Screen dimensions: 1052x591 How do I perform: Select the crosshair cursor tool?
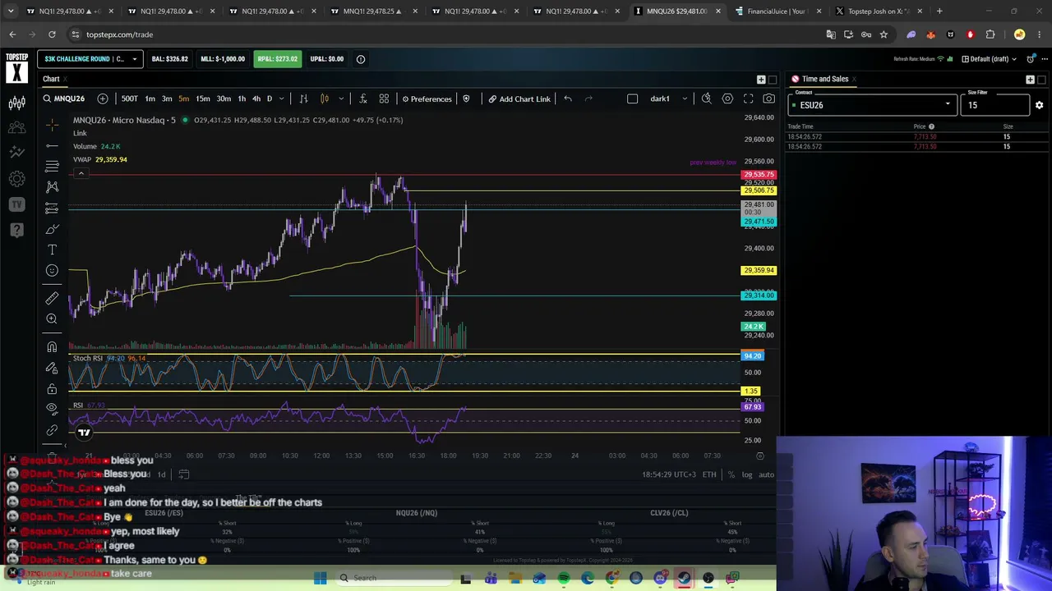(52, 125)
